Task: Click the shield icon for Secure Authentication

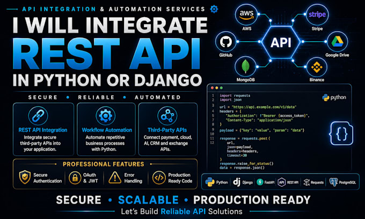Action: click(25, 177)
